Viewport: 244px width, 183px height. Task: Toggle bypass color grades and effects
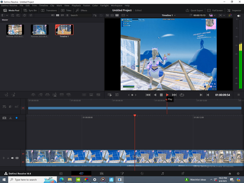pos(230,15)
